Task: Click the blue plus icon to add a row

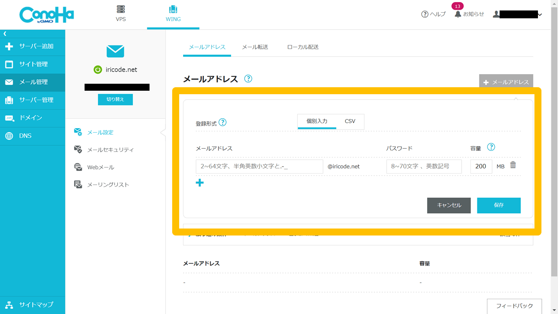Action: (x=200, y=183)
